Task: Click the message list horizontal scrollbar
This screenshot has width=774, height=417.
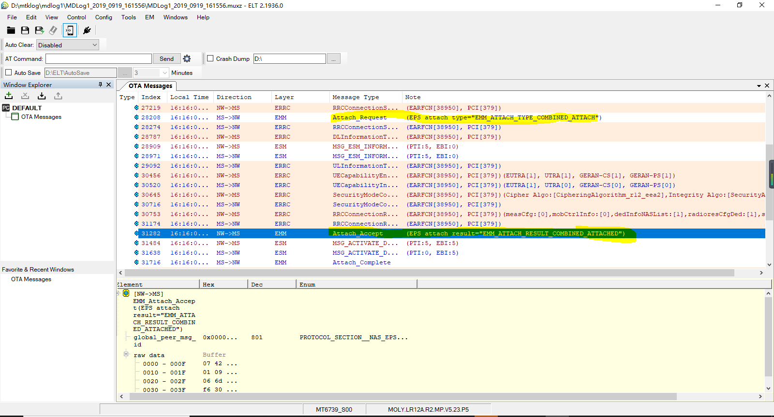Action: tap(430, 273)
